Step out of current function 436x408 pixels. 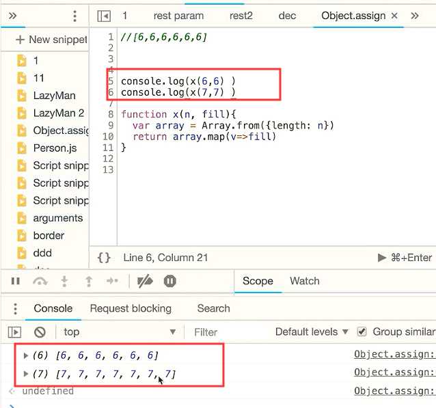89,281
